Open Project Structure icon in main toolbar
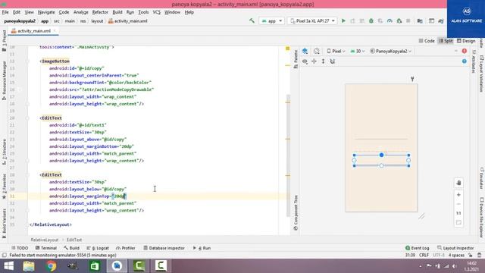This screenshot has height=273, width=485. (x=420, y=20)
